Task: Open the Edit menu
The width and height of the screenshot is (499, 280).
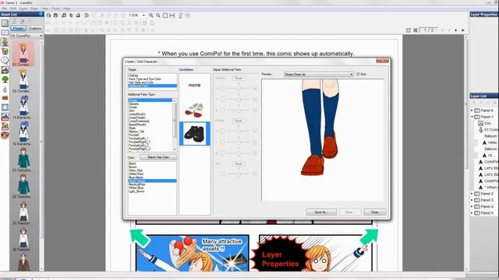Action: pyautogui.click(x=13, y=9)
